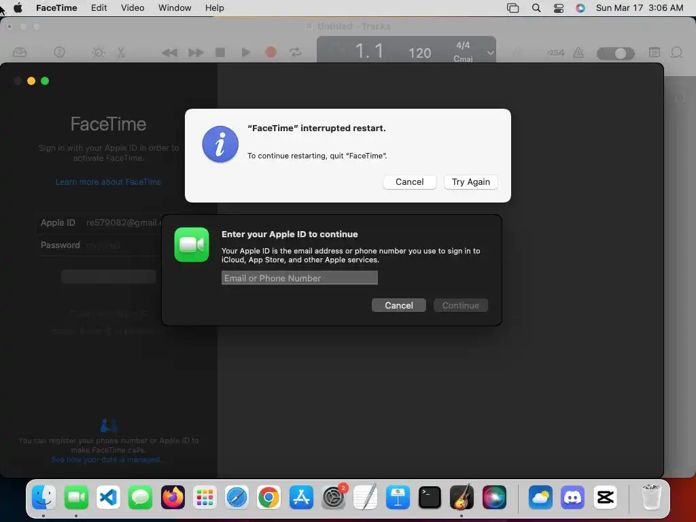696x522 pixels.
Task: Launch Keynote from the Dock
Action: pyautogui.click(x=398, y=497)
